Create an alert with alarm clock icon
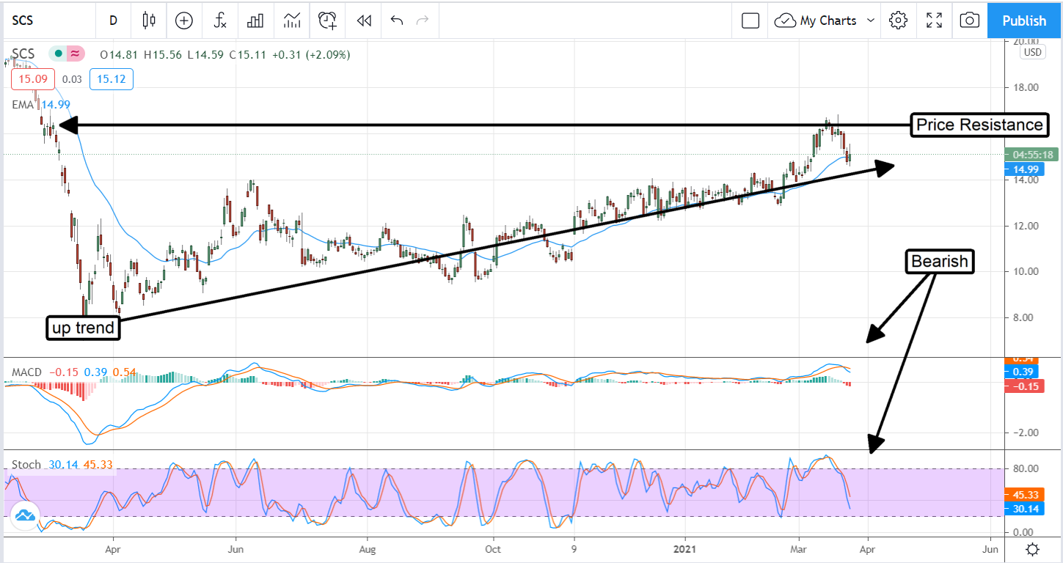The width and height of the screenshot is (1063, 563). (x=327, y=21)
